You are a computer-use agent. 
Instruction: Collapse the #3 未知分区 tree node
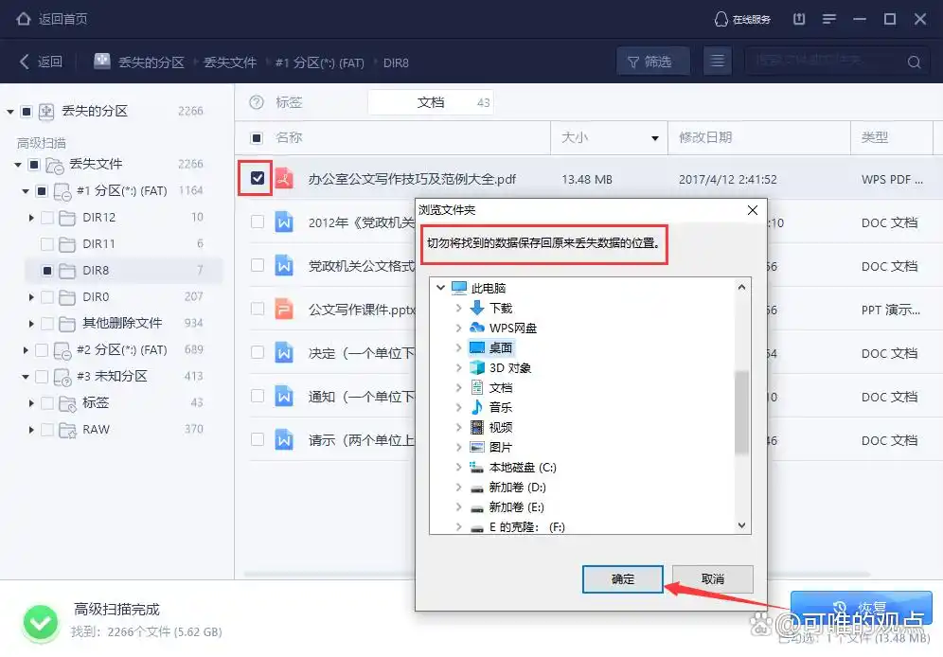(26, 377)
